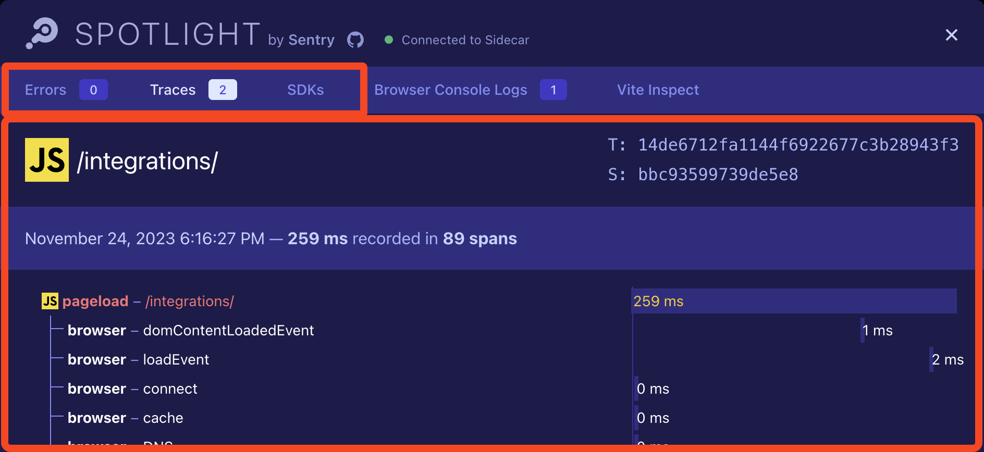Select the Traces tab
This screenshot has height=452, width=984.
pos(173,90)
